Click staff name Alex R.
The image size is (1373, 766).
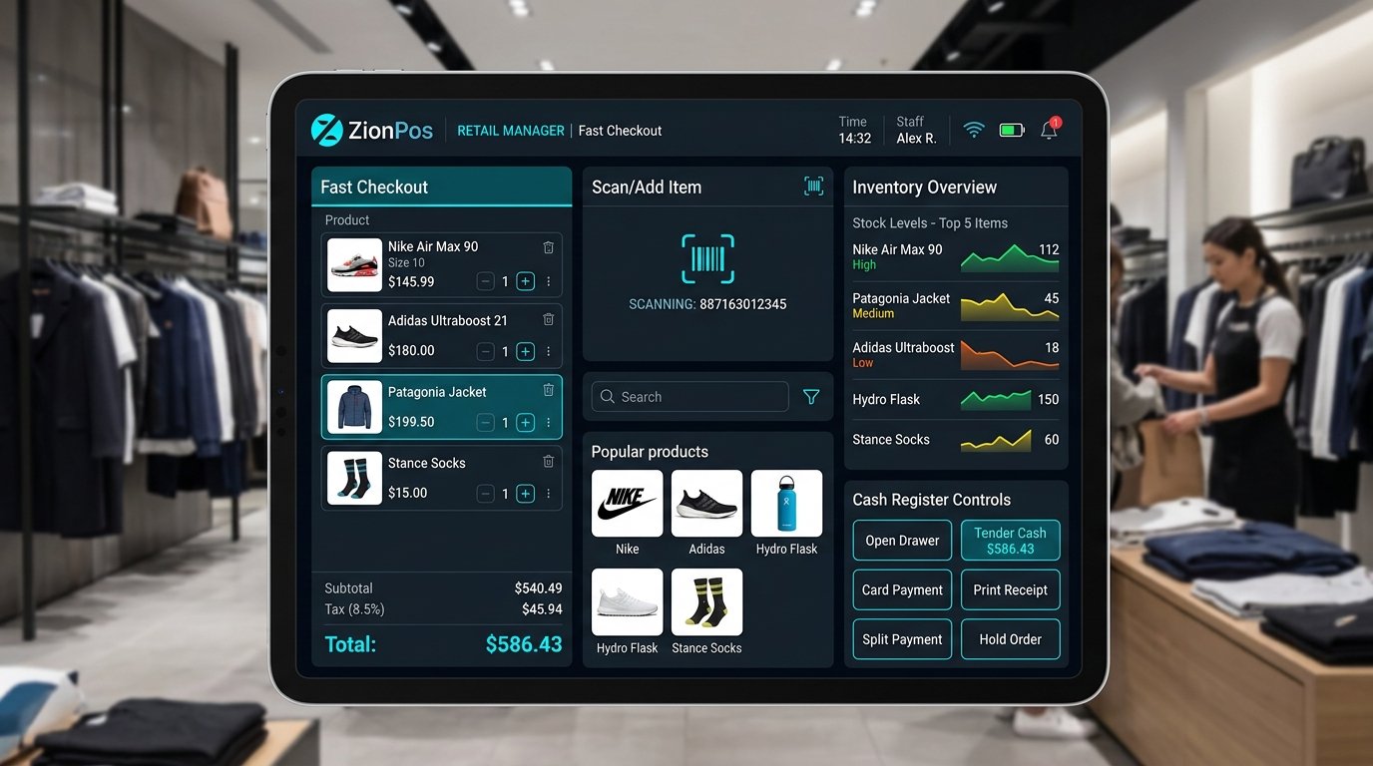(916, 139)
